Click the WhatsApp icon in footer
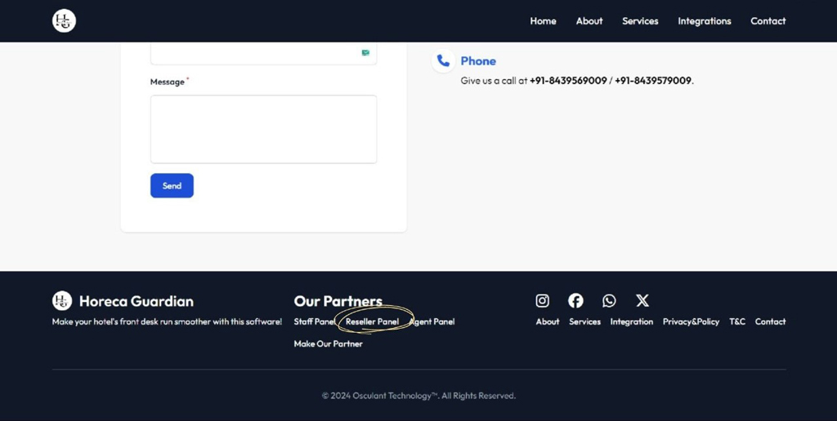 609,301
